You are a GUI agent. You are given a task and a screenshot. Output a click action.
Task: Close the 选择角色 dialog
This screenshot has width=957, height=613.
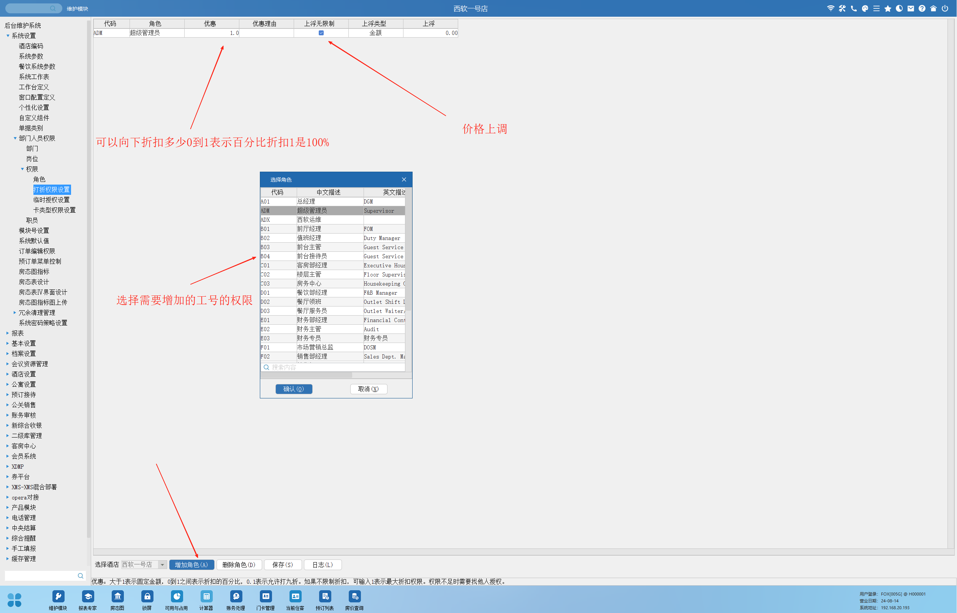click(x=404, y=180)
